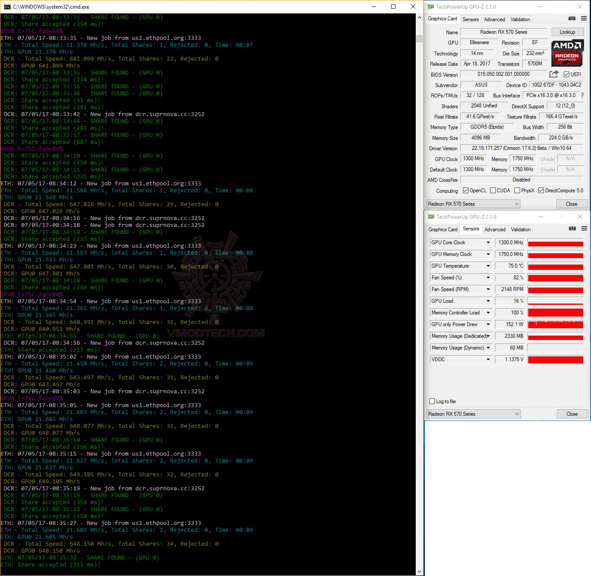Open Memory Usage (Dynamic) sensor dropdown
Screen dimensions: 591x576
point(488,348)
